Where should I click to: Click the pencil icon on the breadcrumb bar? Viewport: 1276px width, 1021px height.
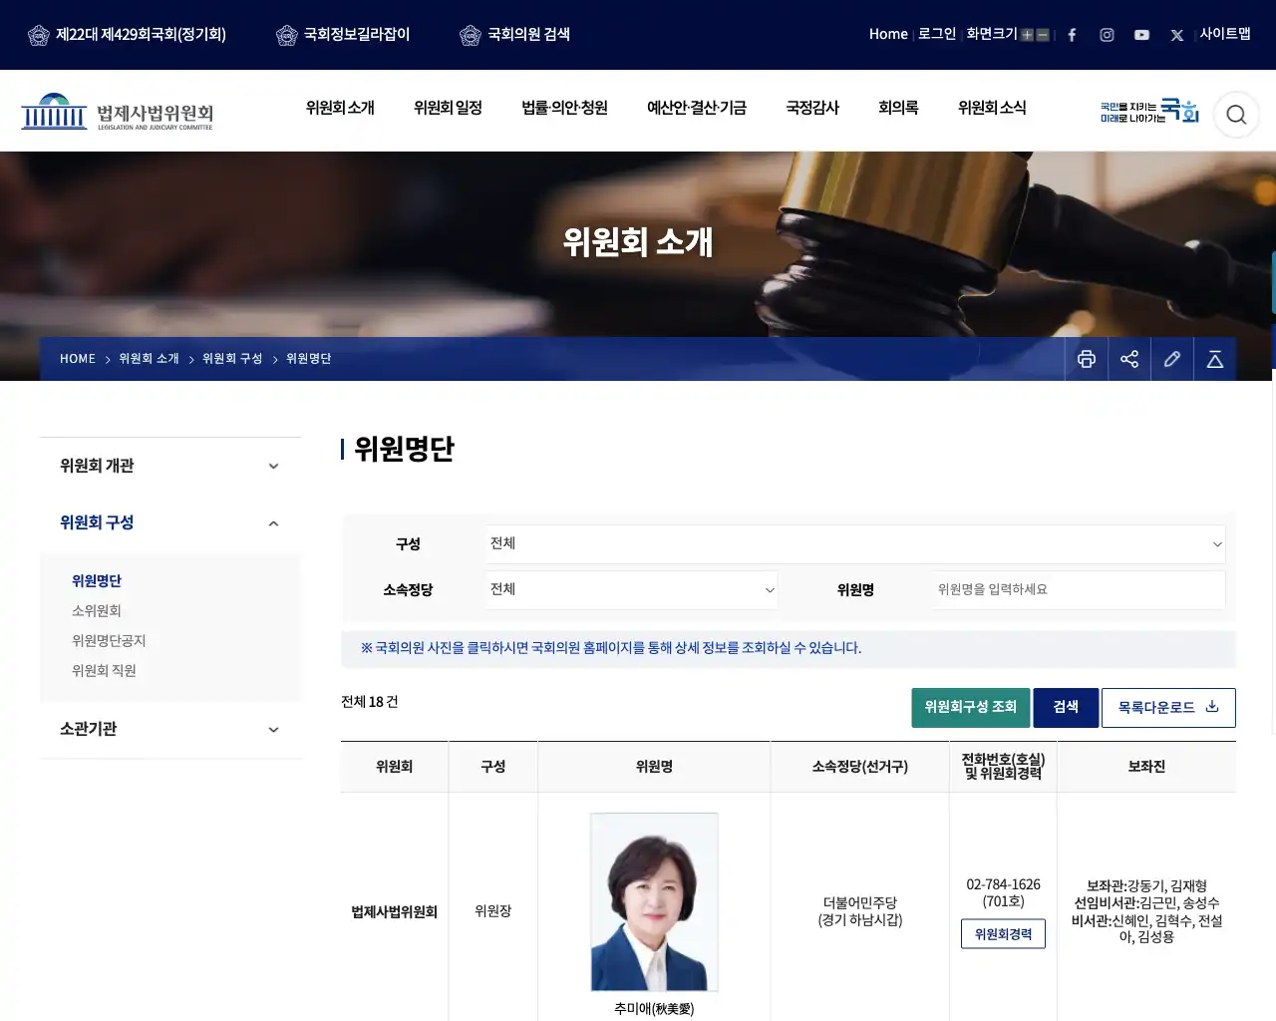coord(1172,359)
